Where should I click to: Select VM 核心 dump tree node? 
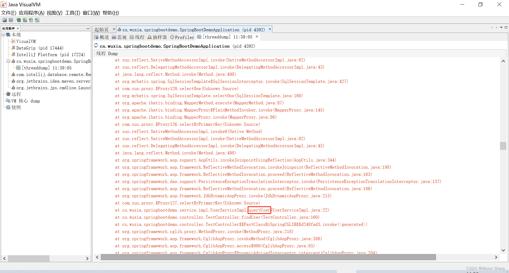[26, 101]
